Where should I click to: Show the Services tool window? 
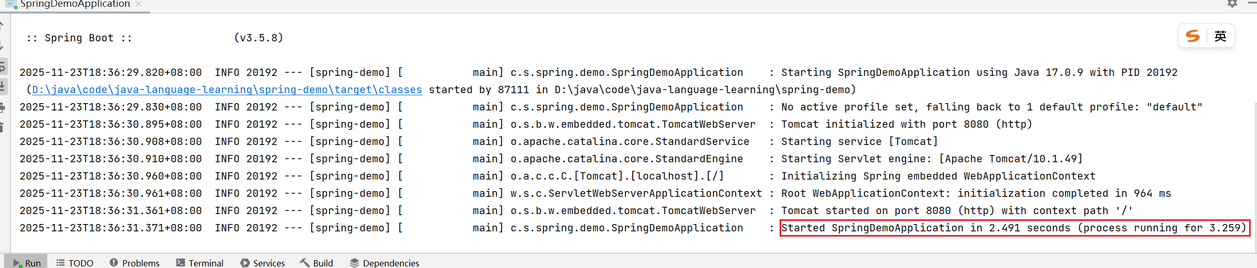coord(262,263)
